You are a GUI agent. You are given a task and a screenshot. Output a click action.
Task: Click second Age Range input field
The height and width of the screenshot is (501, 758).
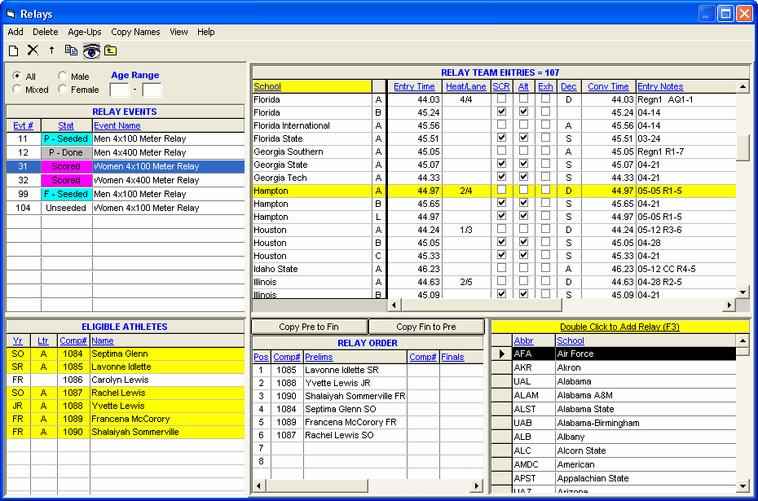click(x=152, y=90)
